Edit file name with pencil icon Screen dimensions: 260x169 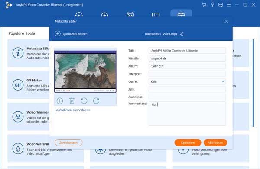point(182,34)
